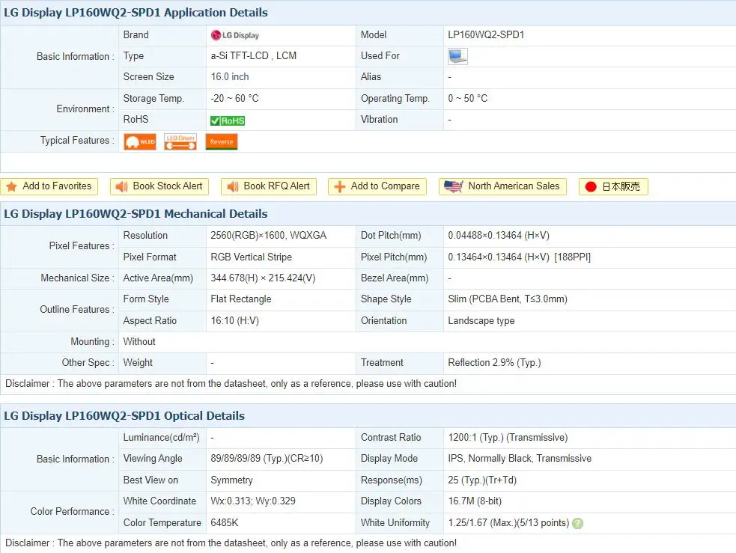Click the Symmetry best view value
Image resolution: width=736 pixels, height=553 pixels.
[x=231, y=480]
